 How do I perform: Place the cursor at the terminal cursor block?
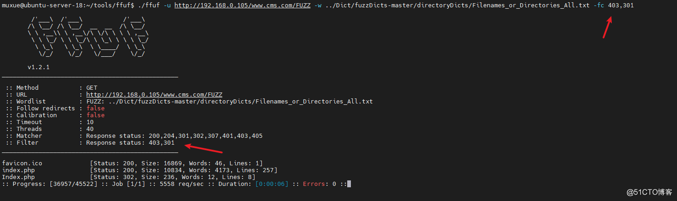(349, 184)
